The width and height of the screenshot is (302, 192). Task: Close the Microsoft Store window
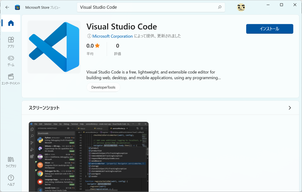295,5
